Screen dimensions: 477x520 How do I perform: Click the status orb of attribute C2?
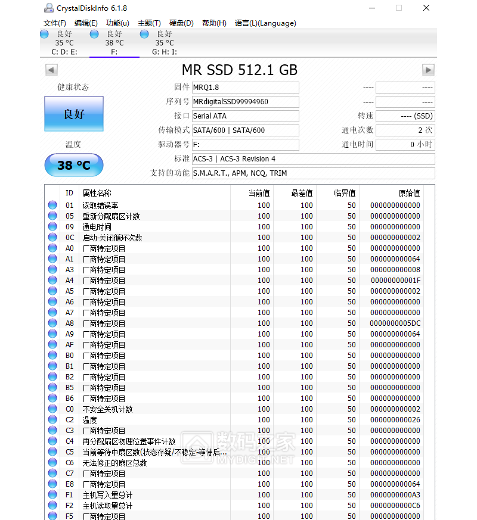click(52, 419)
